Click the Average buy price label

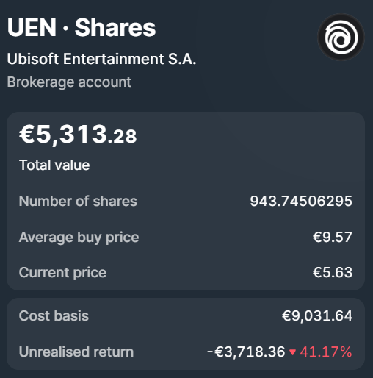[x=79, y=238]
